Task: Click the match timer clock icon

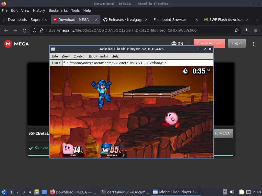Action: pos(185,71)
